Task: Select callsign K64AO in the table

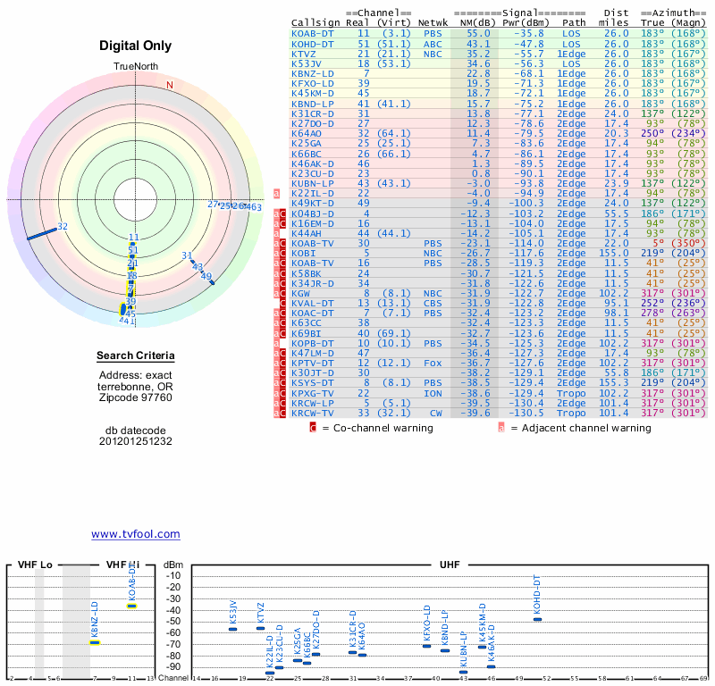Action: 307,134
